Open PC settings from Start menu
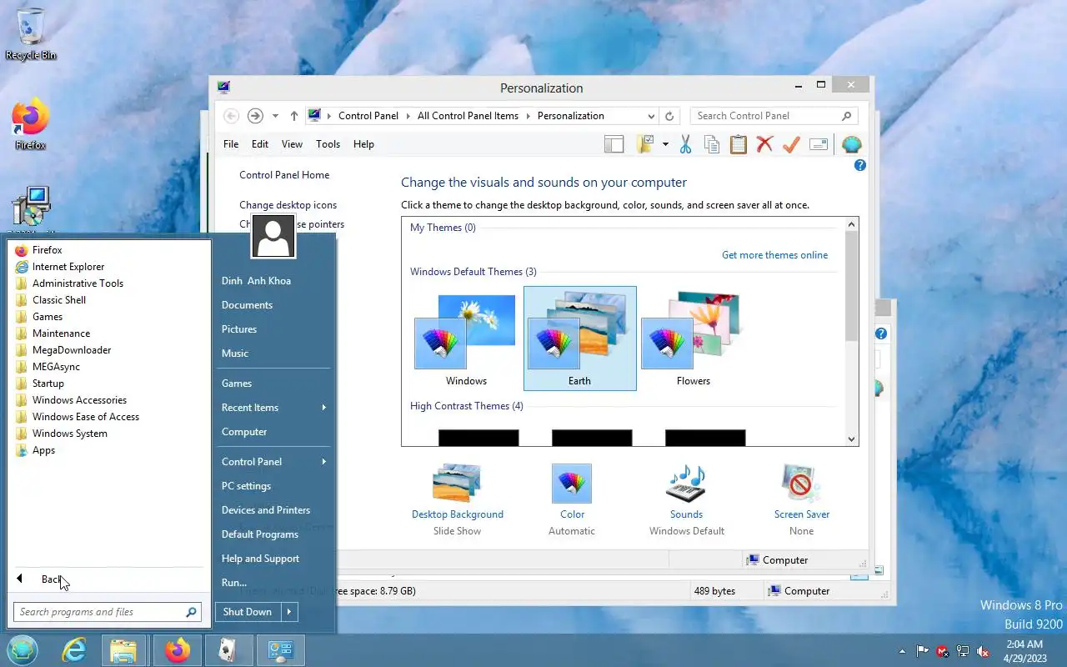1067x667 pixels. click(x=246, y=486)
